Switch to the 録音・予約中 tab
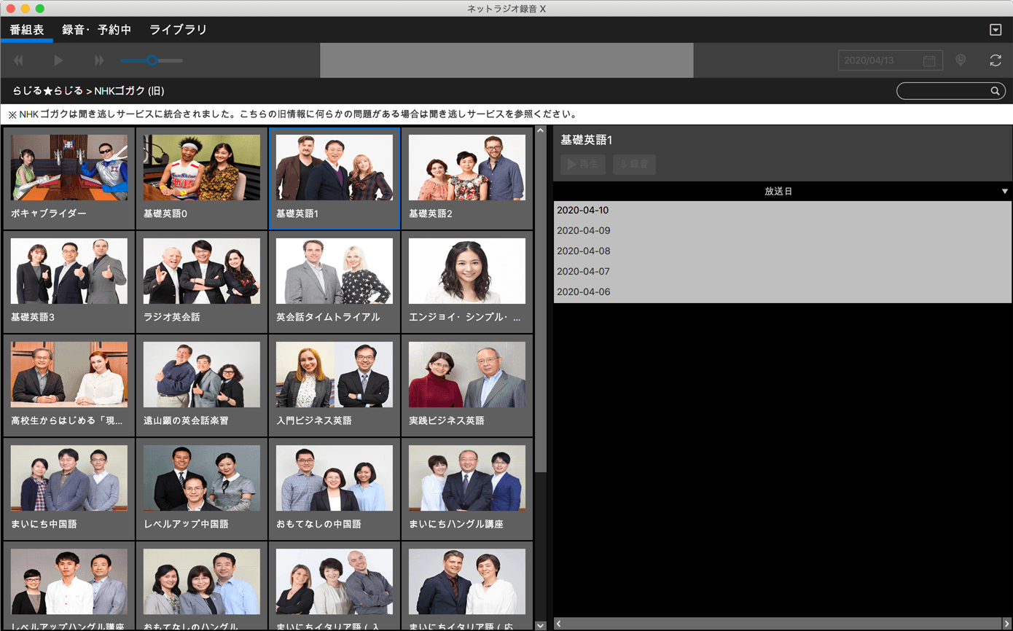 (96, 30)
